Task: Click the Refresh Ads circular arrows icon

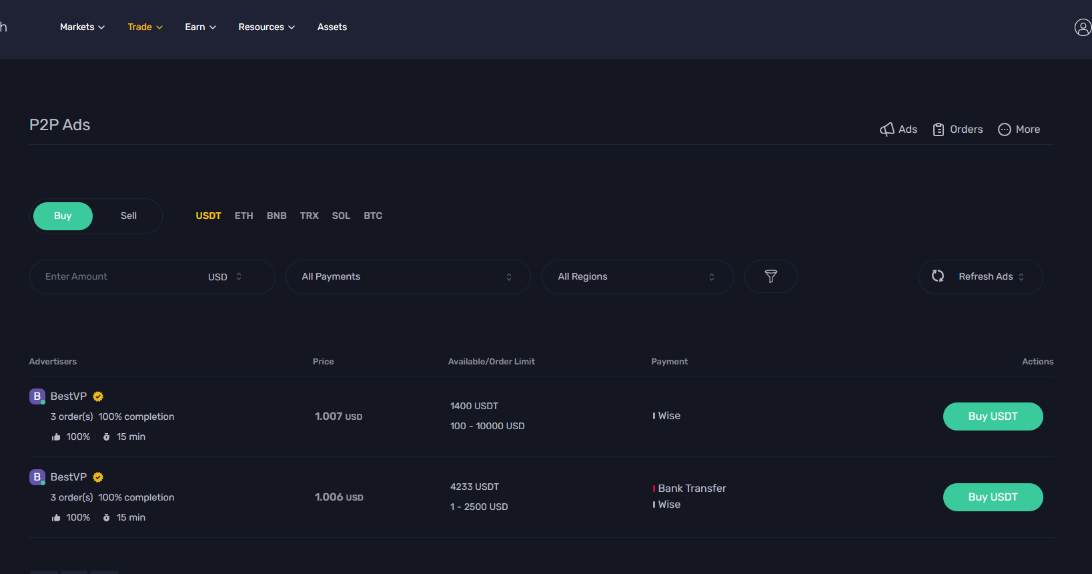Action: pyautogui.click(x=938, y=276)
